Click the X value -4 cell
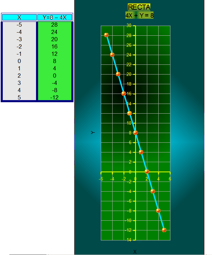 19,32
